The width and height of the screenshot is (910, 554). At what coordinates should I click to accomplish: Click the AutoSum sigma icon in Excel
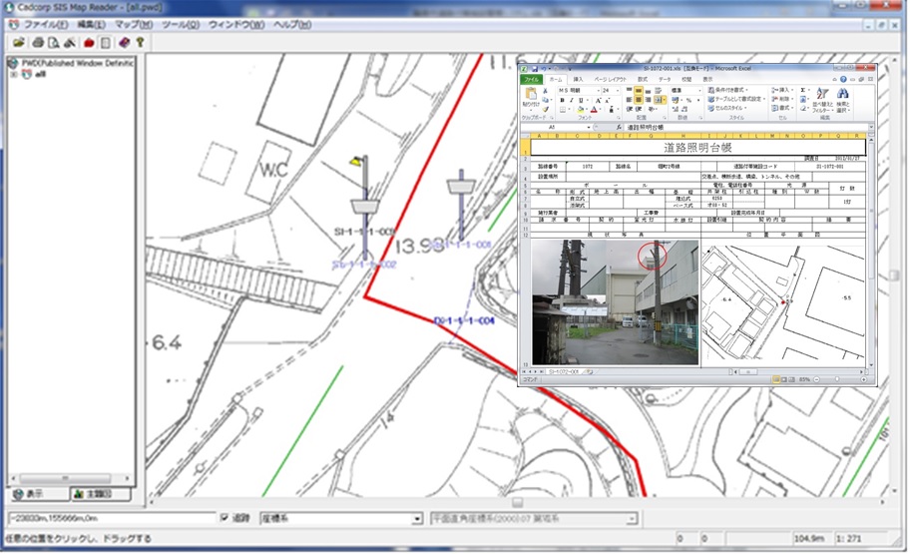803,90
